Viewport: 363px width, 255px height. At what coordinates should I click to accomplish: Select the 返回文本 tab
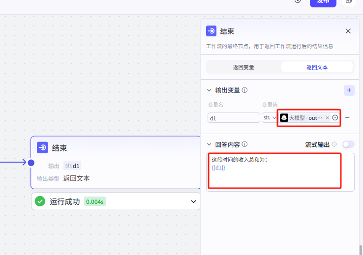(x=317, y=67)
